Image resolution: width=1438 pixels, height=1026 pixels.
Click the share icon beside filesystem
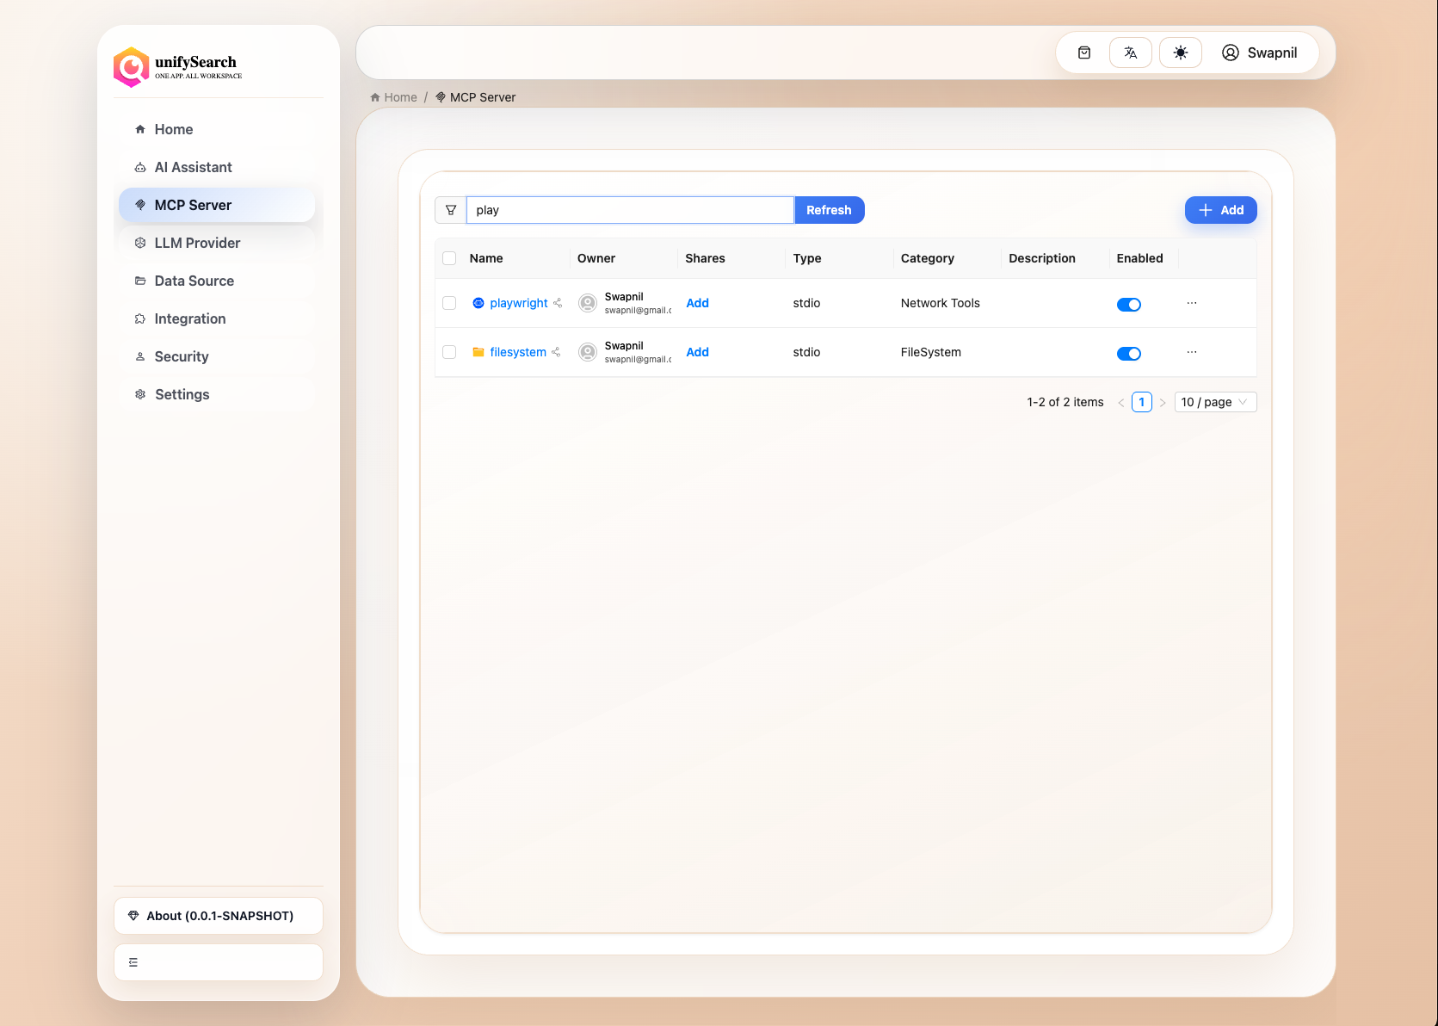pos(557,352)
